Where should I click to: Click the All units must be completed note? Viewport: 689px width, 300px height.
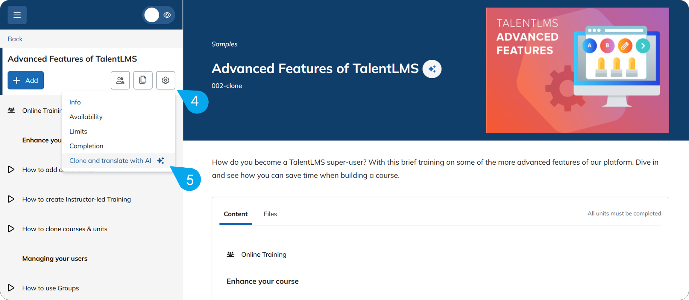pos(624,214)
